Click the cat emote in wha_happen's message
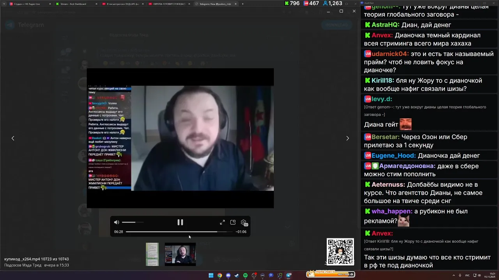 [403, 221]
